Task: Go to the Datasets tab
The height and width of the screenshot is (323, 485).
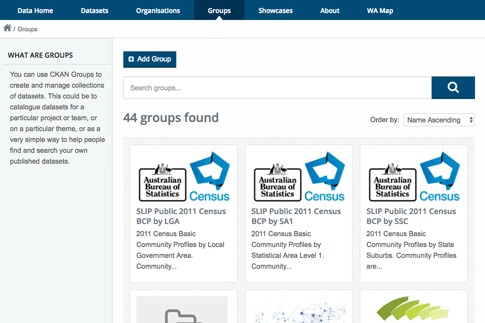Action: pos(95,10)
